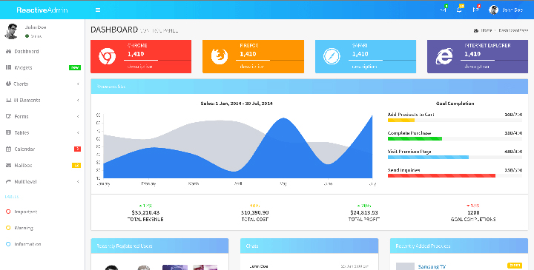Click the Mailbox envelope icon in sidebar
Screen dimensions: 534x270
click(x=8, y=166)
